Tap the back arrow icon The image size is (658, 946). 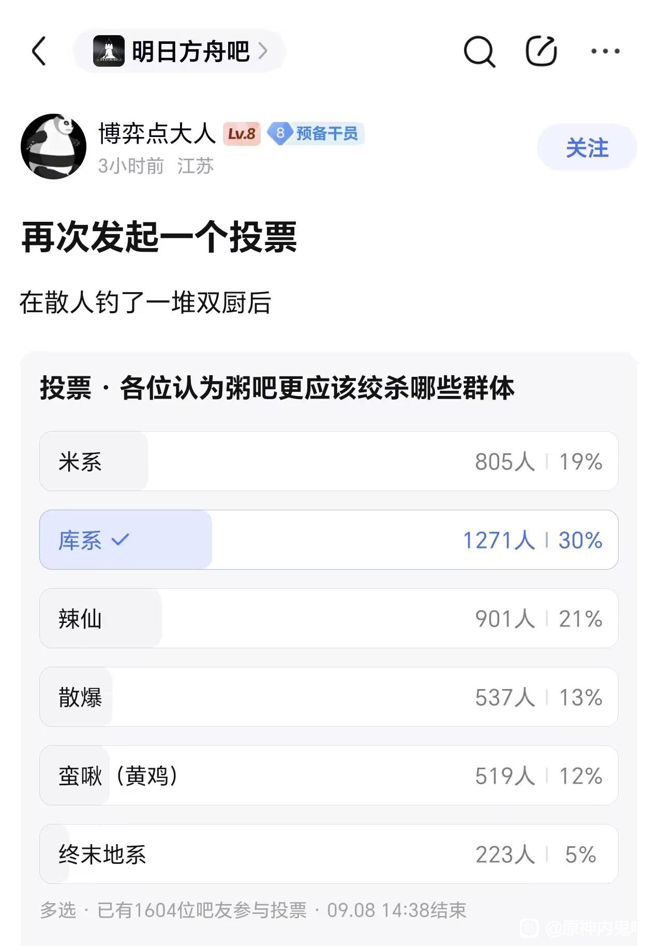39,51
